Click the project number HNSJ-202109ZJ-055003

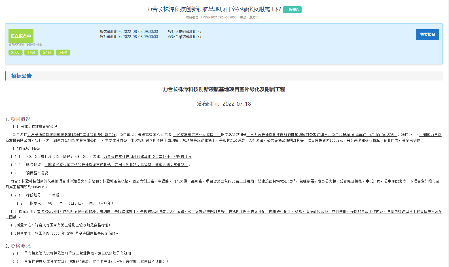219,17
